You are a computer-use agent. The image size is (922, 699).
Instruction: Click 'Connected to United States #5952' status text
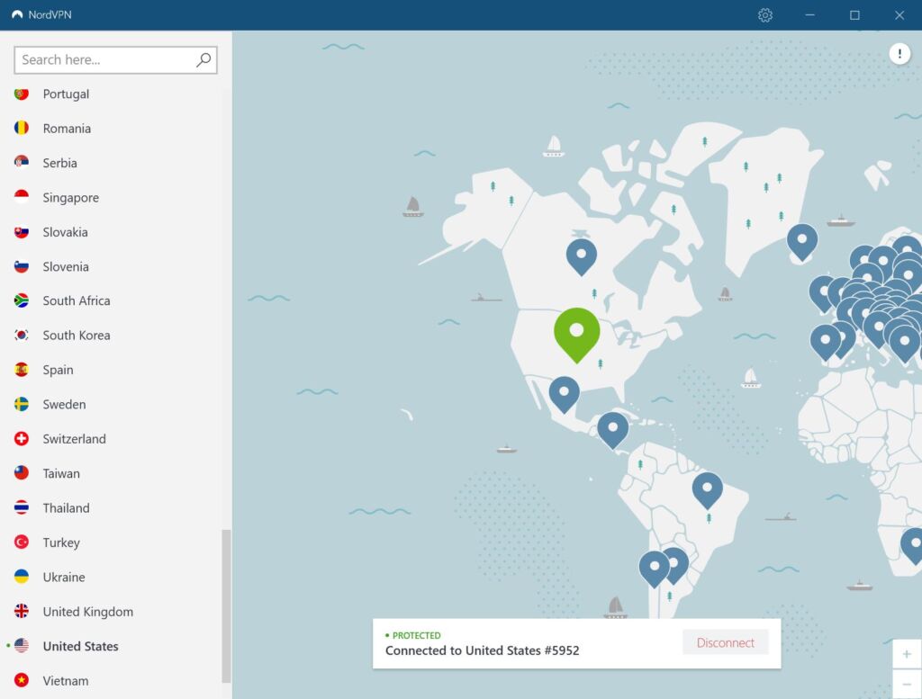tap(483, 650)
